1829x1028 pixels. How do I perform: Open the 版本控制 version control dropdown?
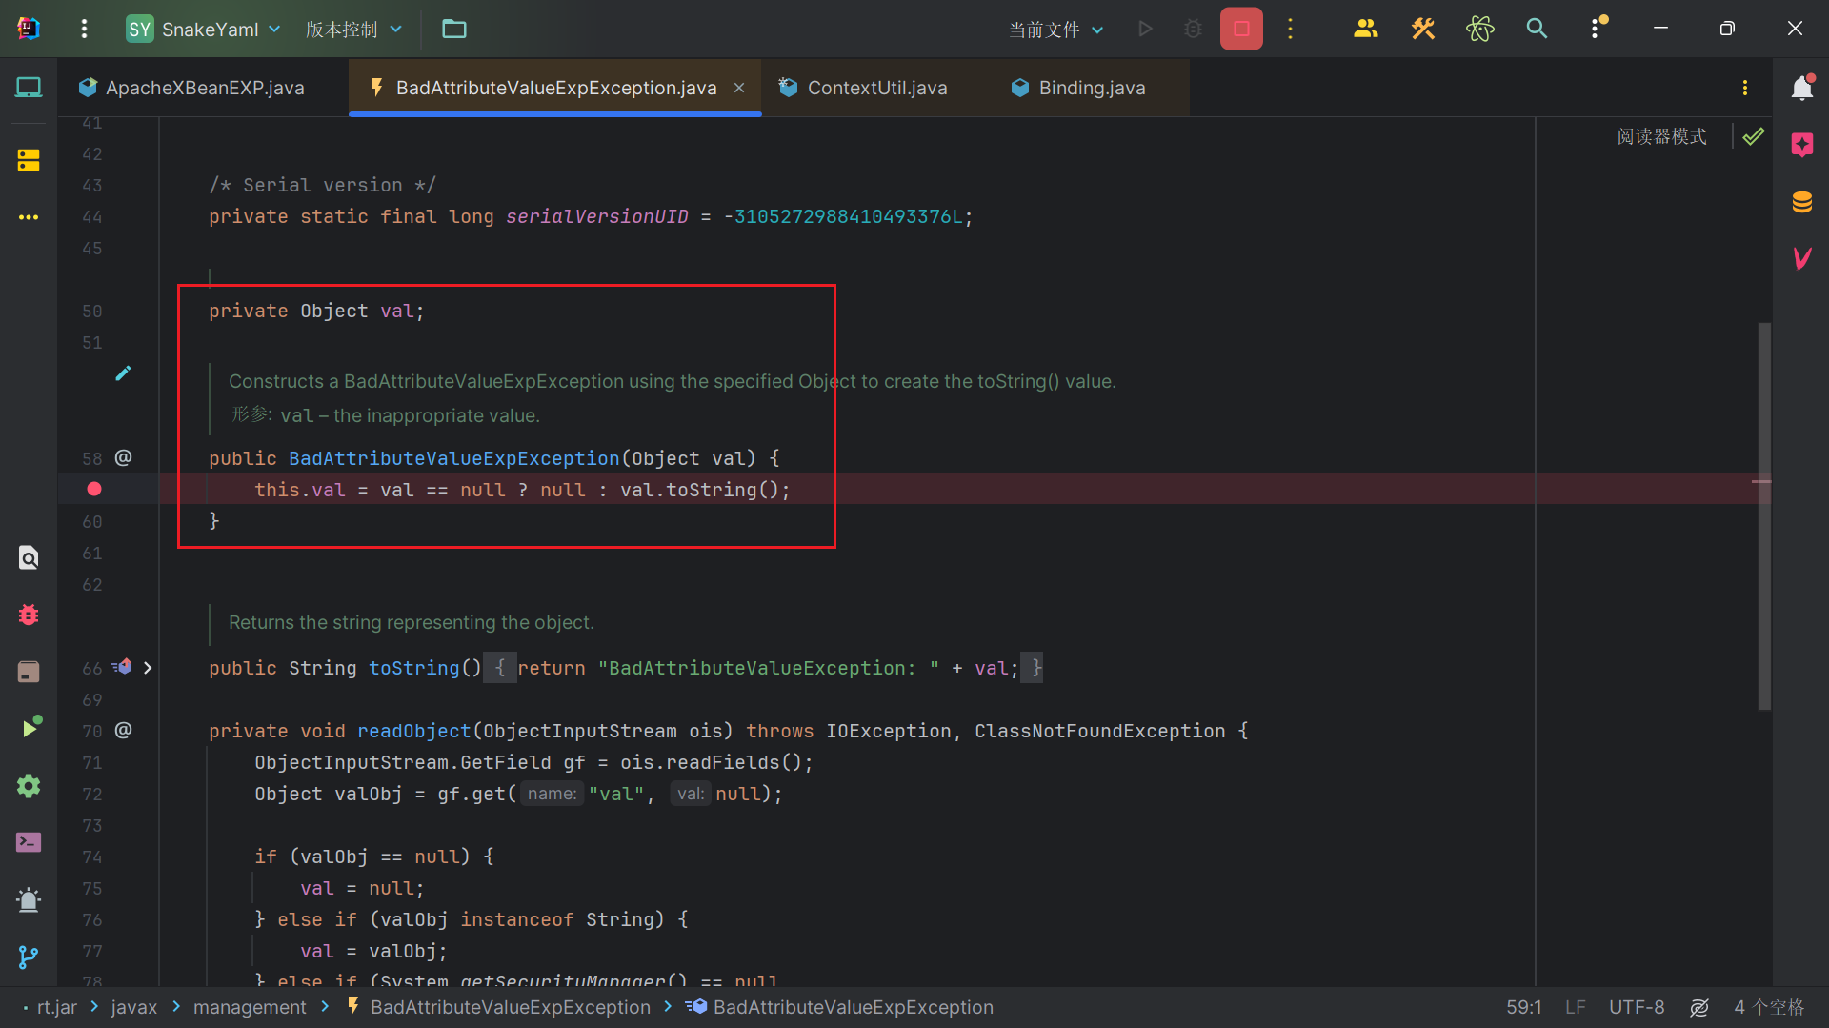click(353, 30)
